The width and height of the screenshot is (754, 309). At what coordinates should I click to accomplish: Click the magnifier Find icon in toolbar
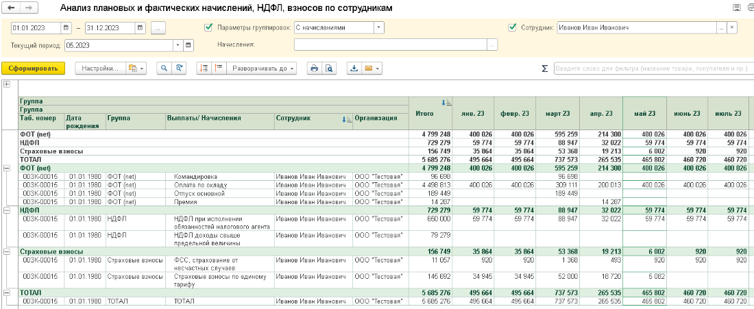click(165, 69)
